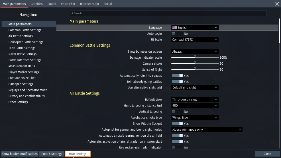Jump to Naval Battle Settings

coord(23,54)
